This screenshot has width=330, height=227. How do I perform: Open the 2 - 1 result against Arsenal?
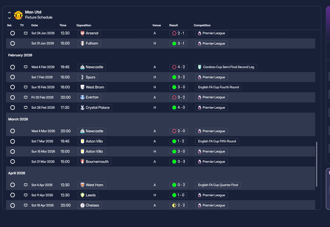click(x=178, y=33)
